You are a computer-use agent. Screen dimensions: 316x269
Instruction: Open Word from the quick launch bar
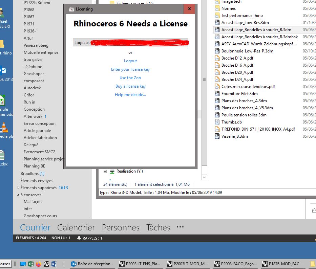coord(54,264)
